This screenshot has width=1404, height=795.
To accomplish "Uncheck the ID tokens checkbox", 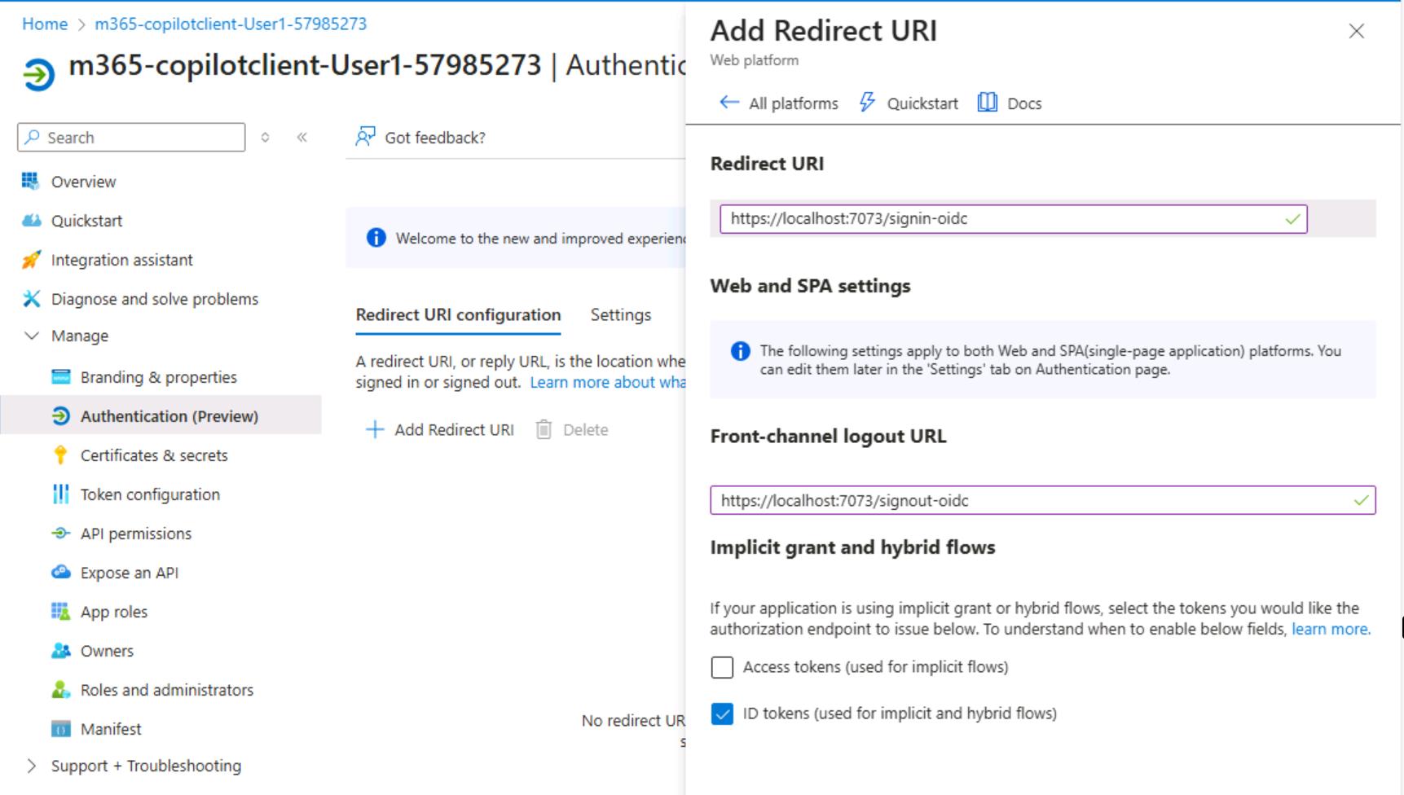I will (722, 714).
